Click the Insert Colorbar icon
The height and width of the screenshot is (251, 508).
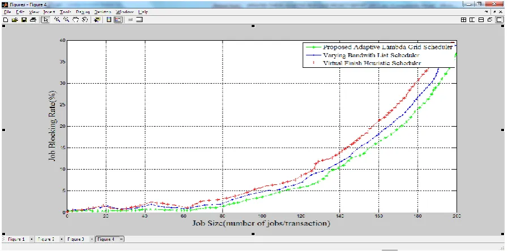point(109,20)
